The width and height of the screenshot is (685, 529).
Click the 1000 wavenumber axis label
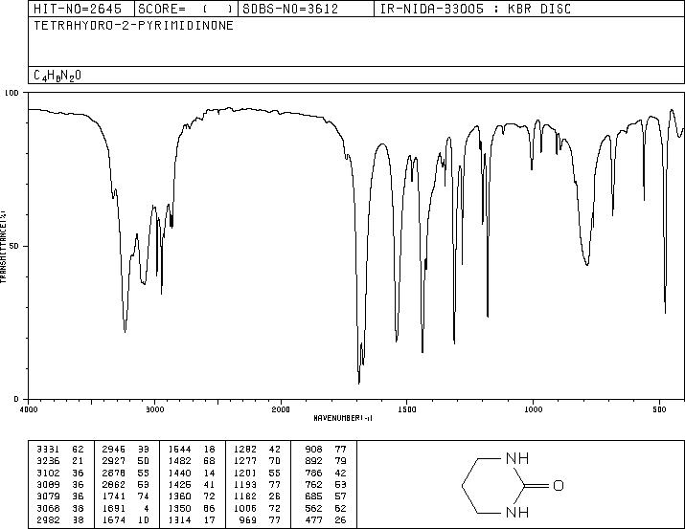(533, 409)
